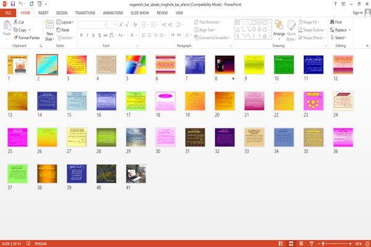Switch to Reading View in status bar

point(301,243)
